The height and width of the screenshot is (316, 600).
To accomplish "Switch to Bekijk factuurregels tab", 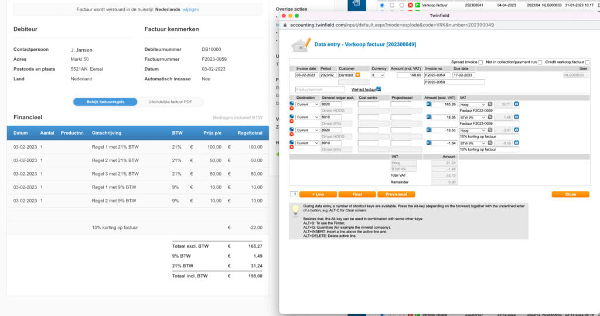I will 105,102.
